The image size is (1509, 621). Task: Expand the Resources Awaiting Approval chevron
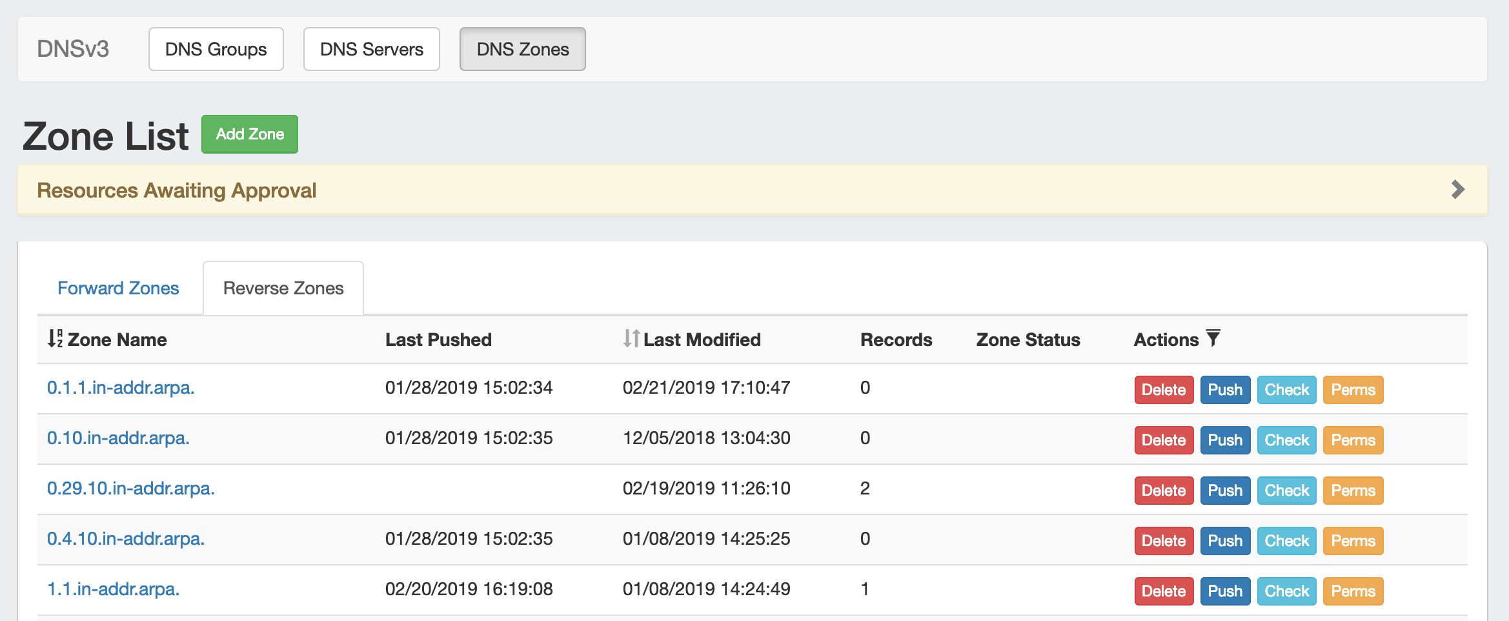click(1457, 190)
